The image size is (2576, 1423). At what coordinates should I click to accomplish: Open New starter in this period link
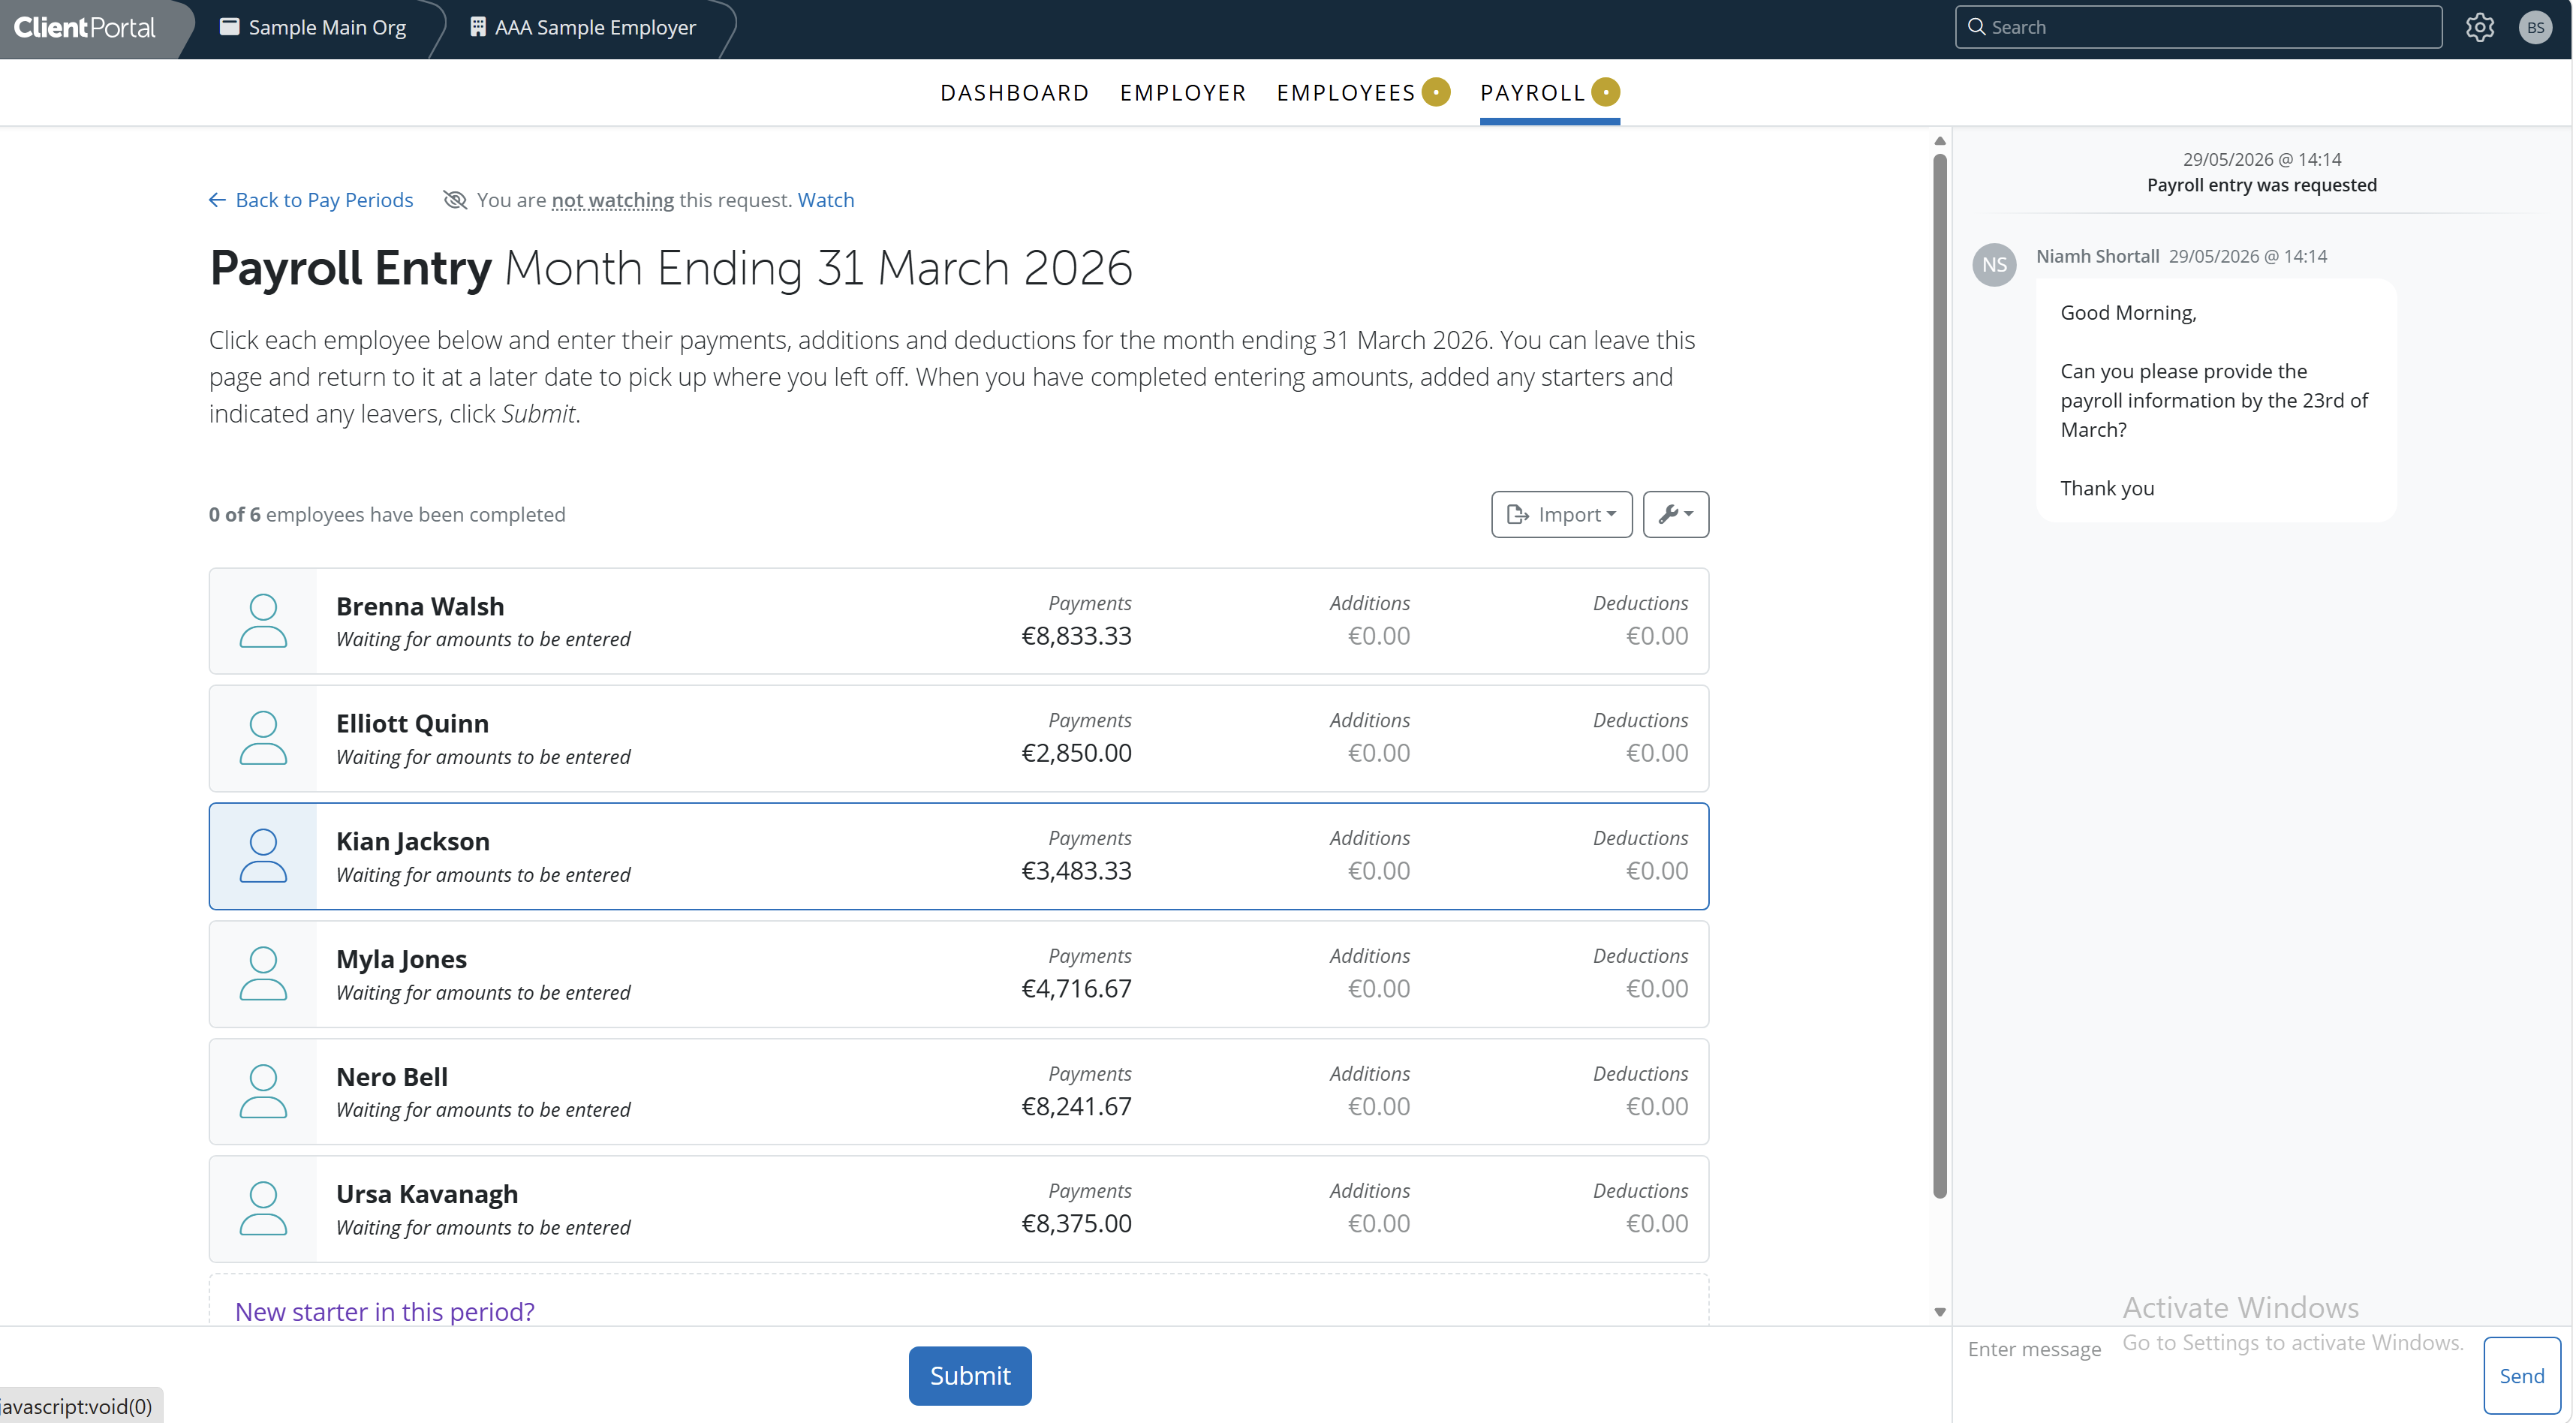click(x=384, y=1311)
